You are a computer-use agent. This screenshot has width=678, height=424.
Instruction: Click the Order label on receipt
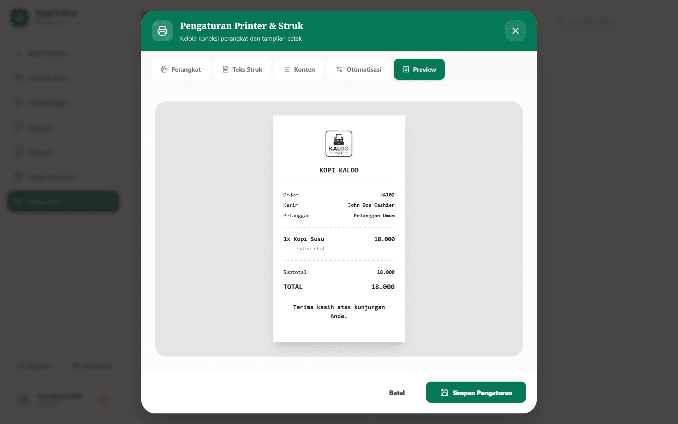291,195
